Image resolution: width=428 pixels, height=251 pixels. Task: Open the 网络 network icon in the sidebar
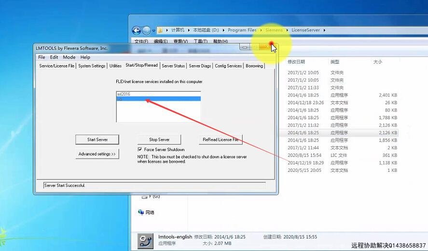141,212
